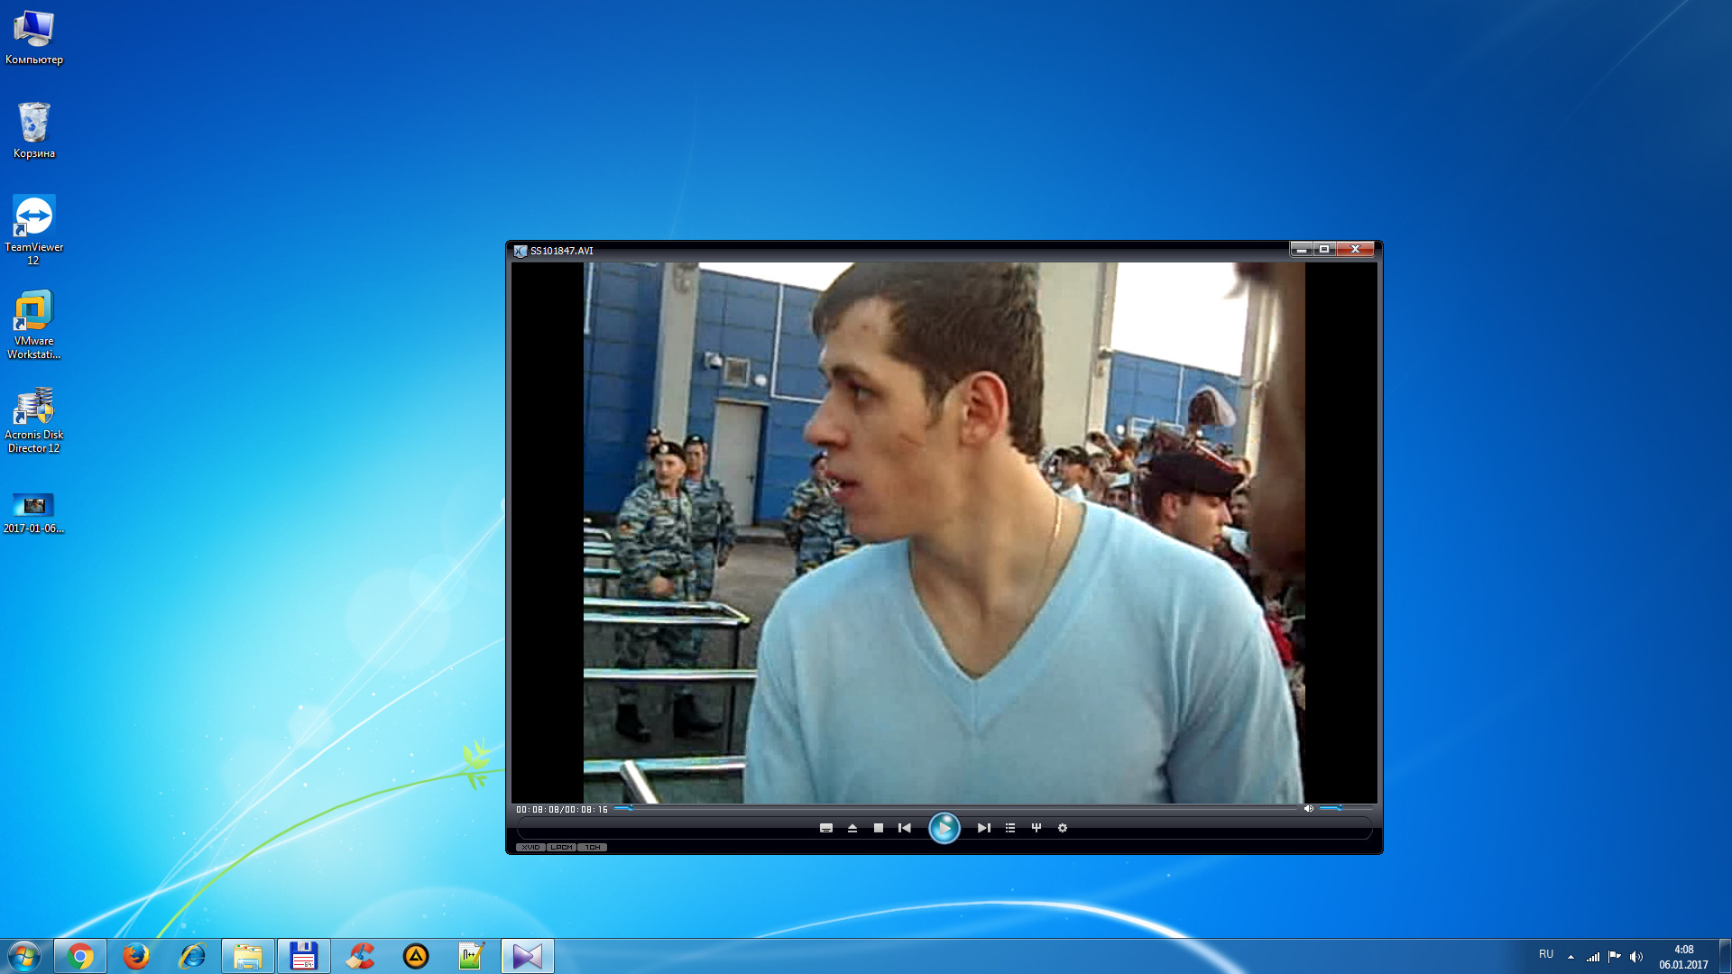Skip to the next track

[983, 828]
